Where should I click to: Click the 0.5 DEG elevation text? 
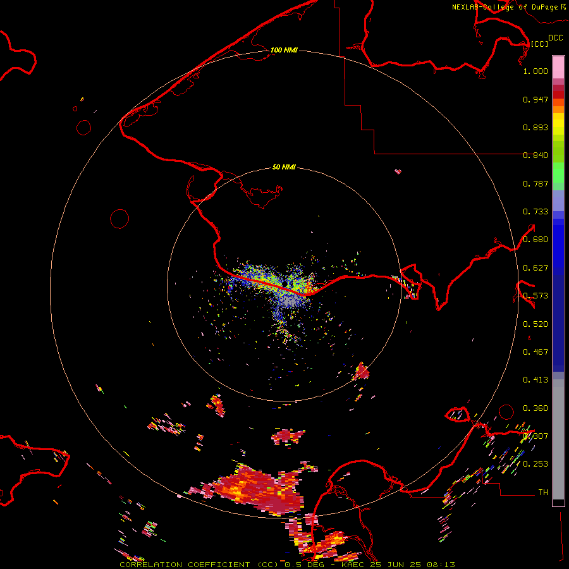coord(305,565)
